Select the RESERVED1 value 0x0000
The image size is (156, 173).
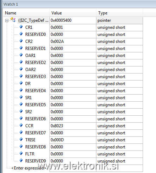coord(57,49)
